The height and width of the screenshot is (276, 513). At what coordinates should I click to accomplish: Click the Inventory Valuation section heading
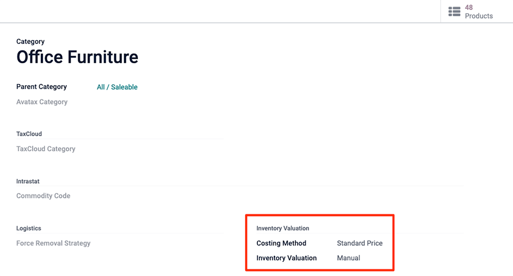click(283, 228)
